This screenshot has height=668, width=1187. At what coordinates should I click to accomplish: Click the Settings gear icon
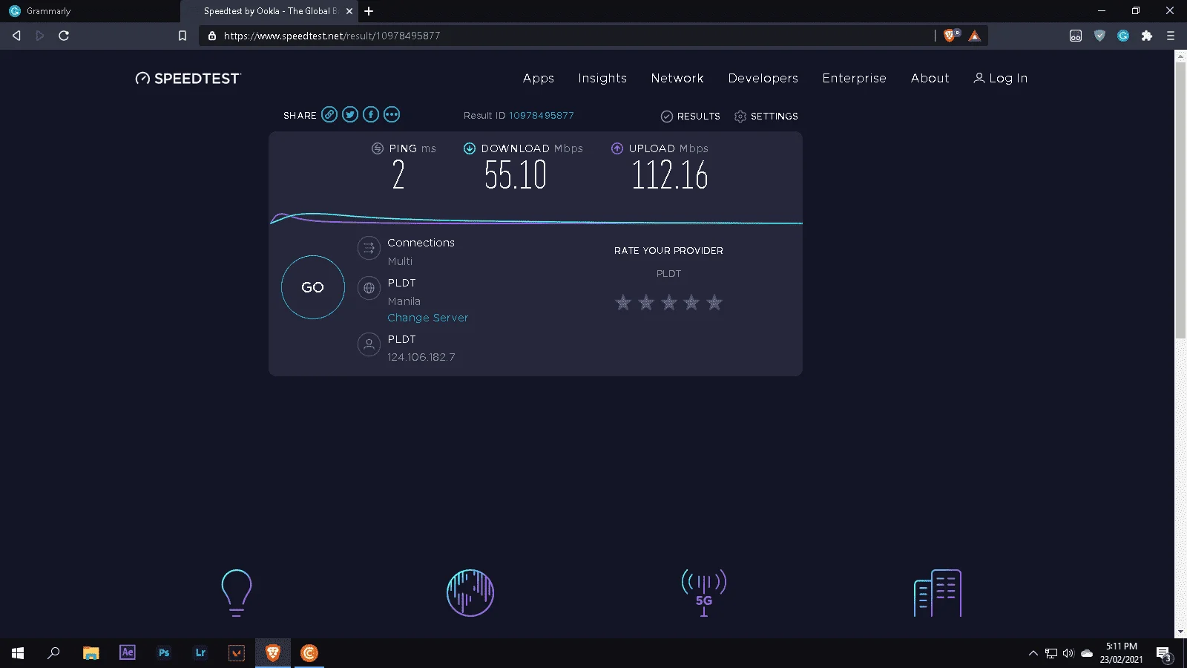(x=740, y=117)
